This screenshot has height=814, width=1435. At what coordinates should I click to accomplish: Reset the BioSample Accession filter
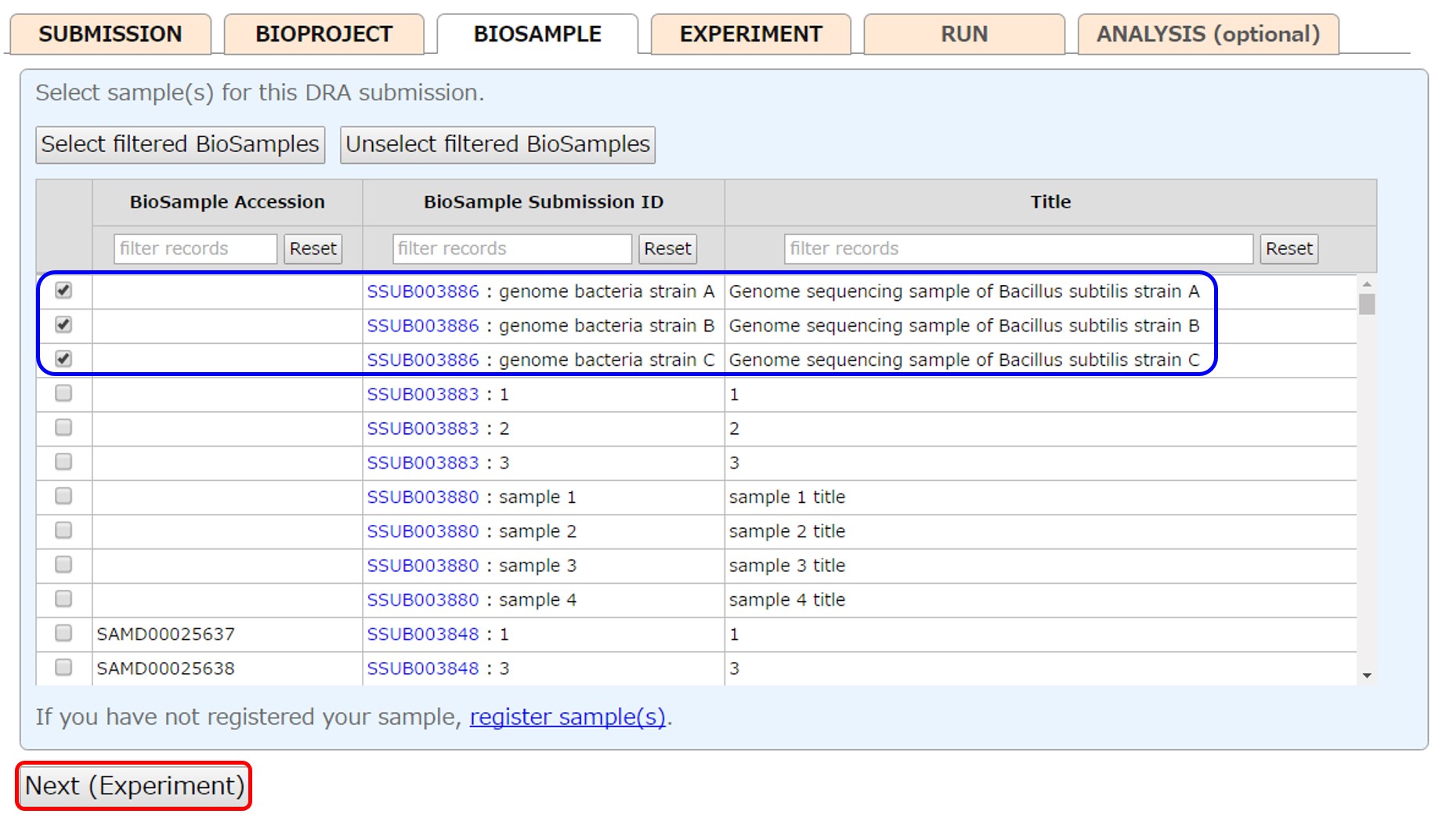point(313,249)
